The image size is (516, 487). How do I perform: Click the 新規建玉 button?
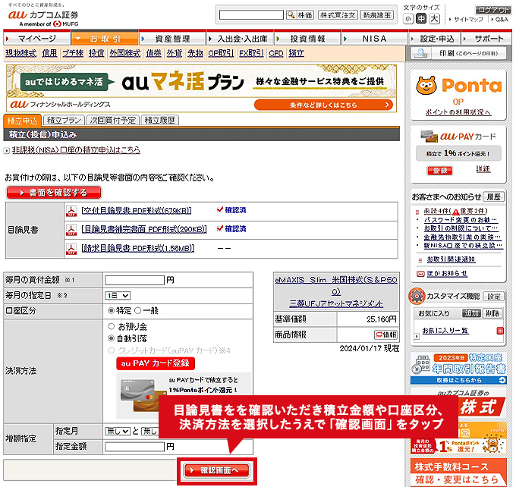point(377,15)
